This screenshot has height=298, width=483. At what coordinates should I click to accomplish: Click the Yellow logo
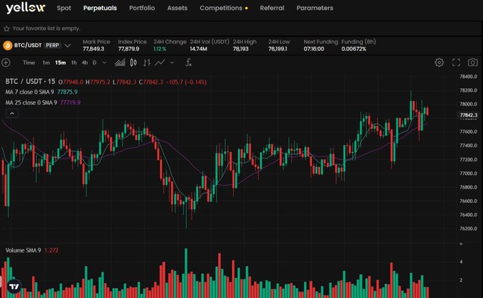(26, 8)
